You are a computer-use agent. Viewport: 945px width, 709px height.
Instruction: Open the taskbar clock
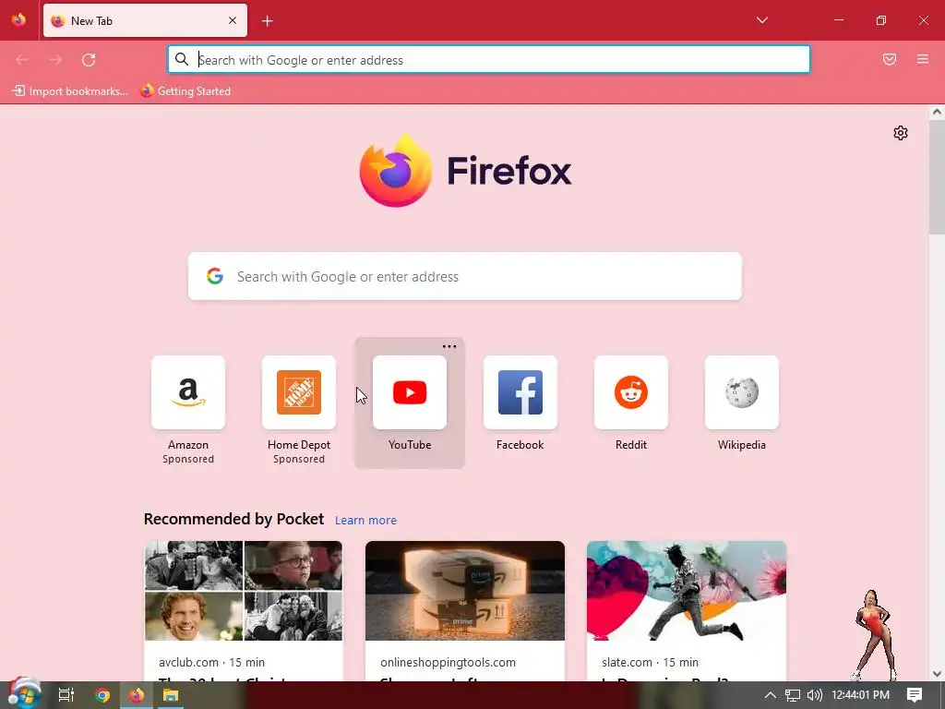(861, 695)
